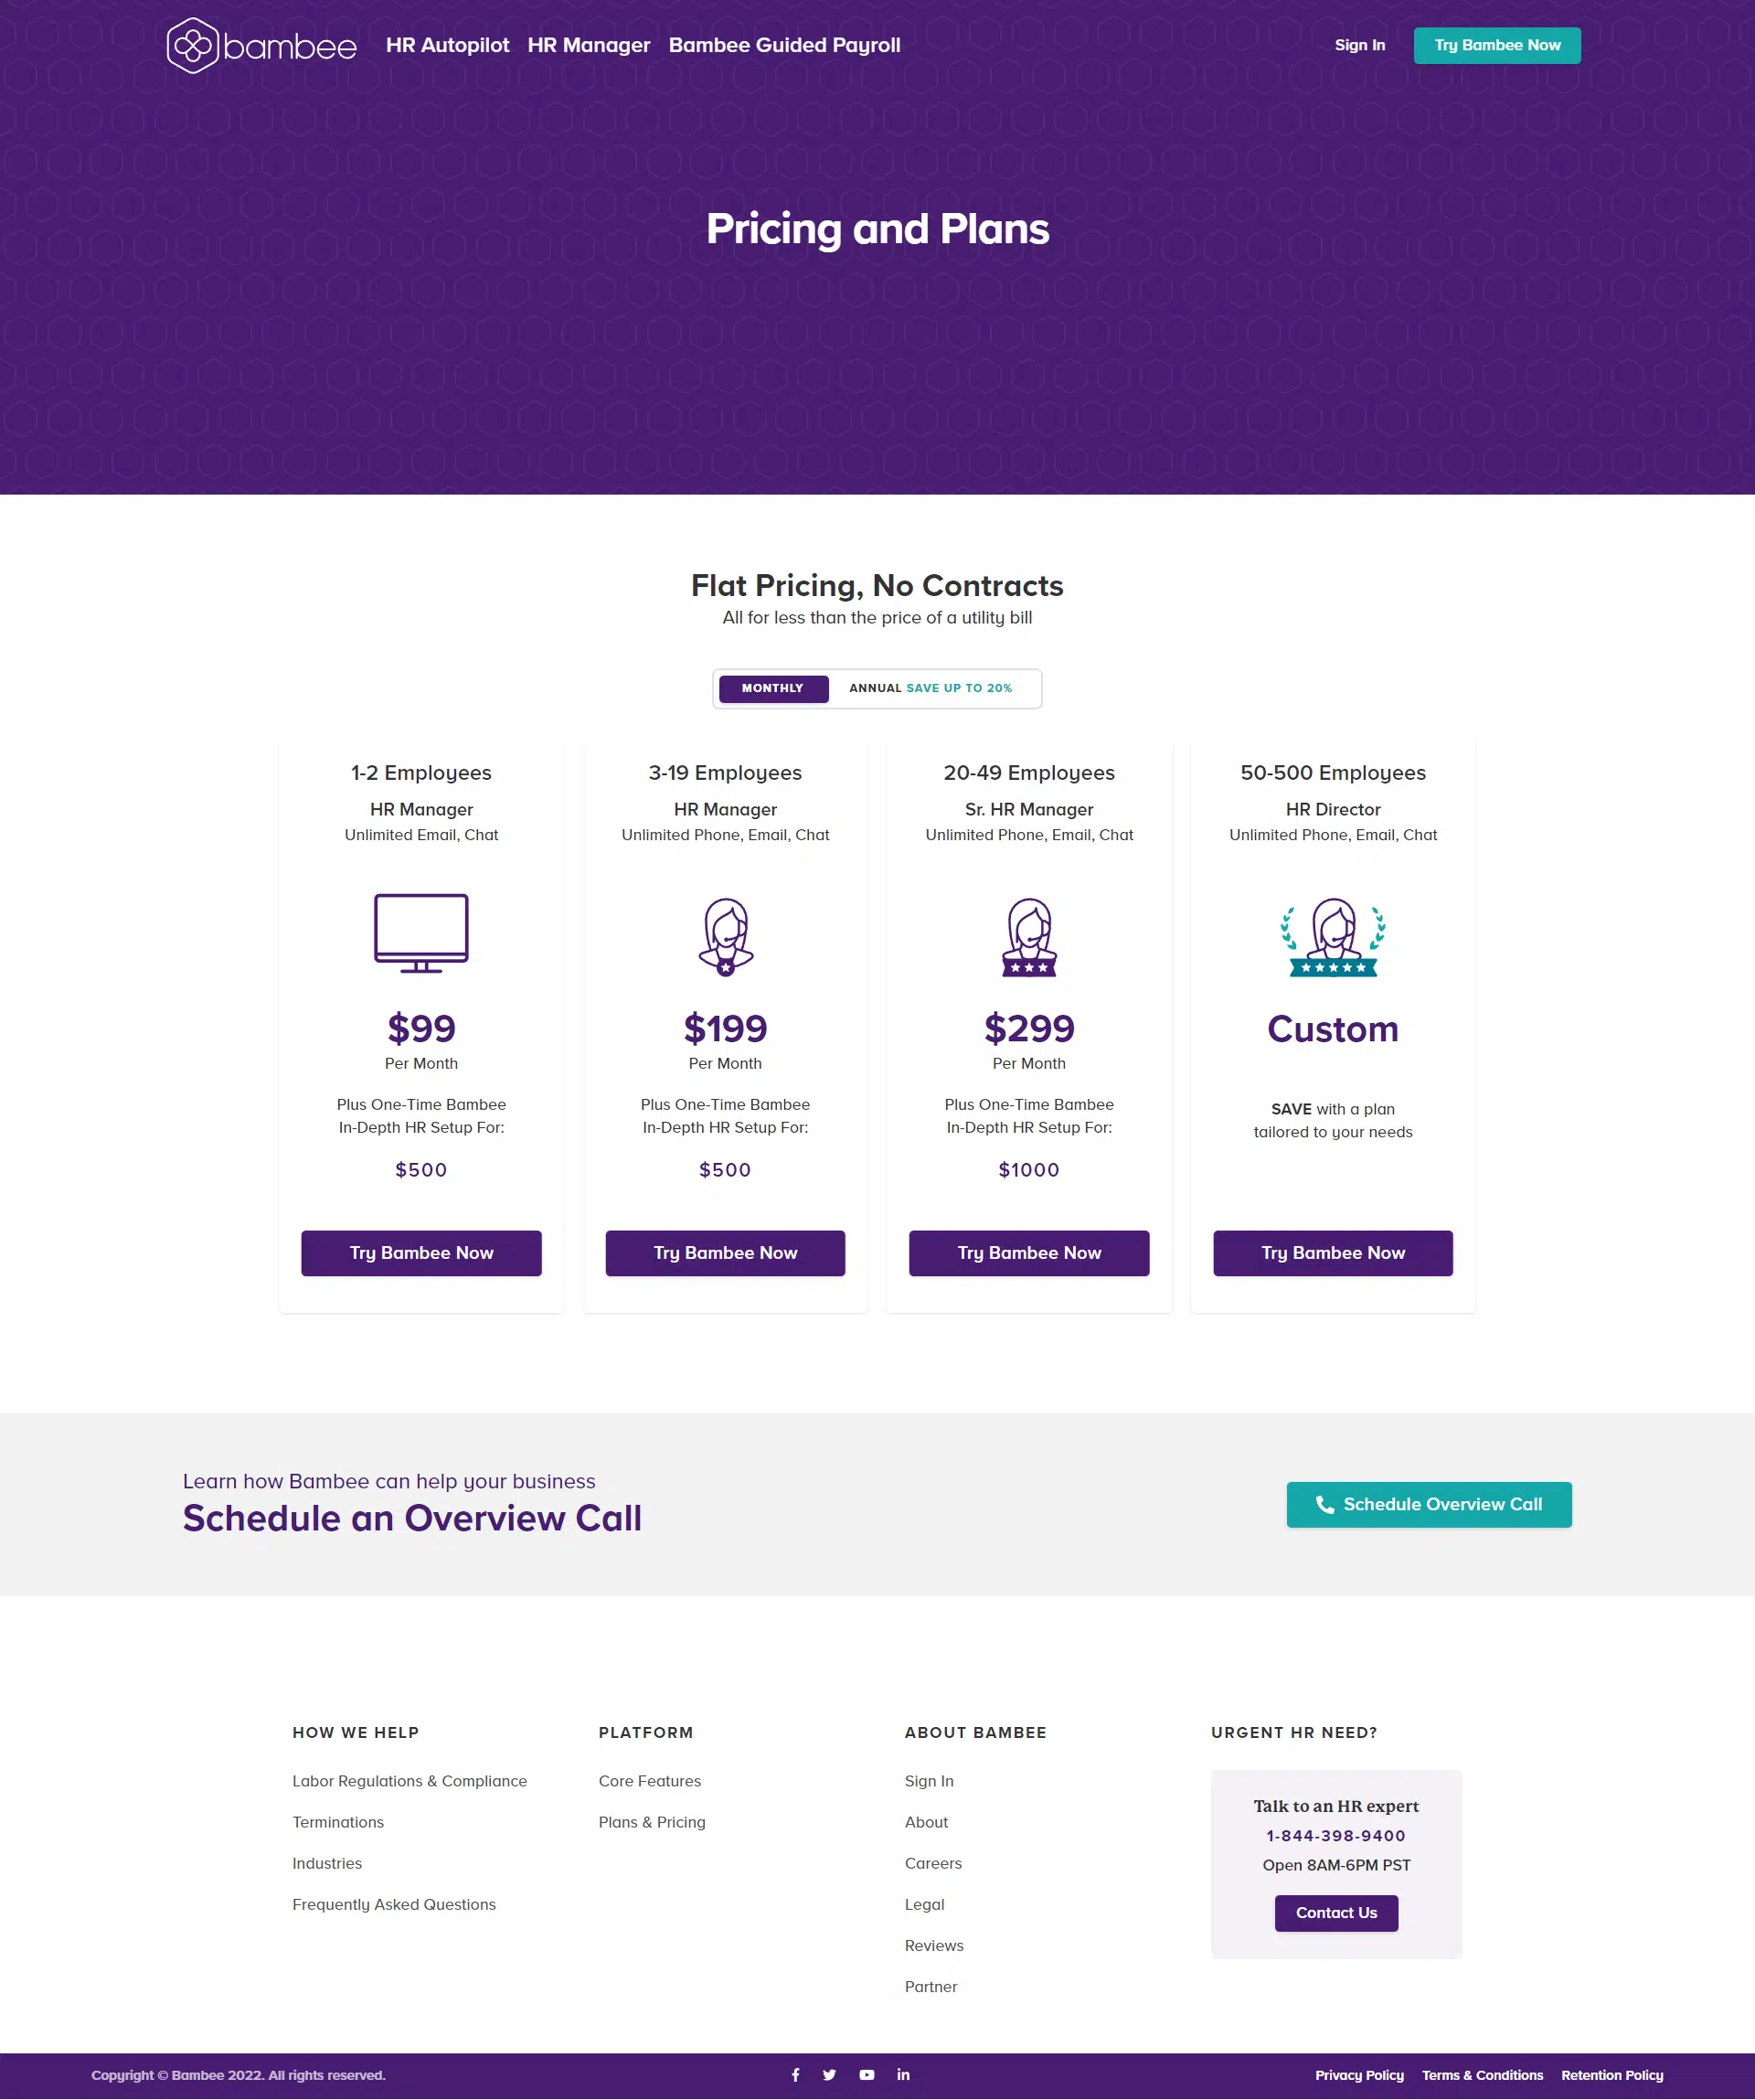Open HR Manager navigation item
This screenshot has width=1755, height=2100.
588,45
